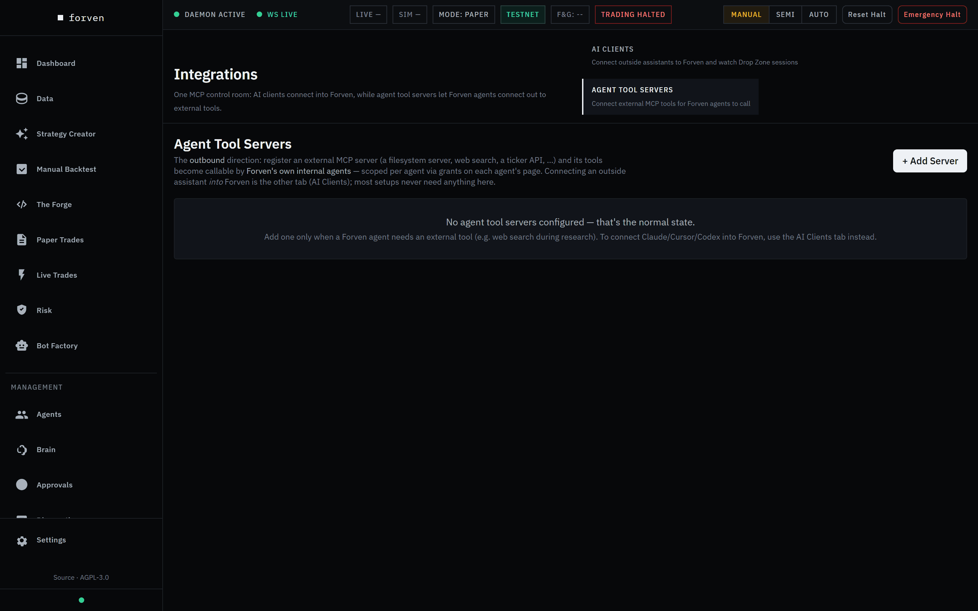The width and height of the screenshot is (978, 611).
Task: Click the Dashboard grid icon
Action: (x=22, y=63)
